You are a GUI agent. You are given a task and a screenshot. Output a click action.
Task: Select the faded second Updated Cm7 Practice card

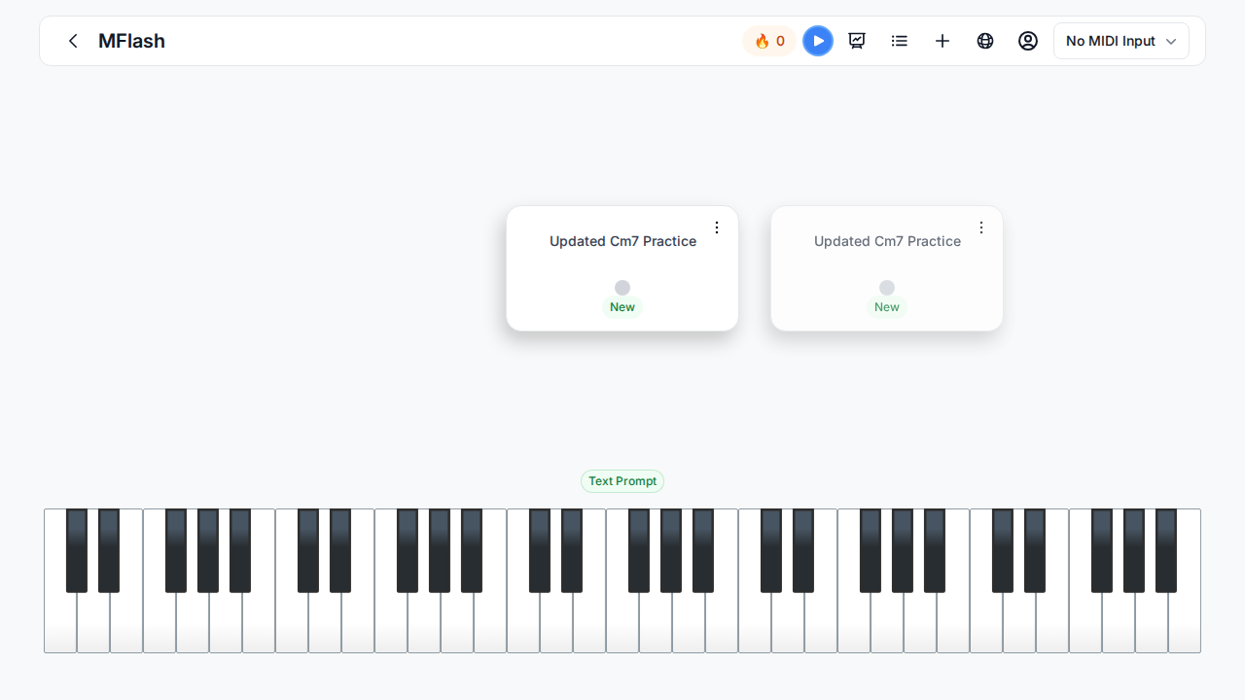coord(887,268)
